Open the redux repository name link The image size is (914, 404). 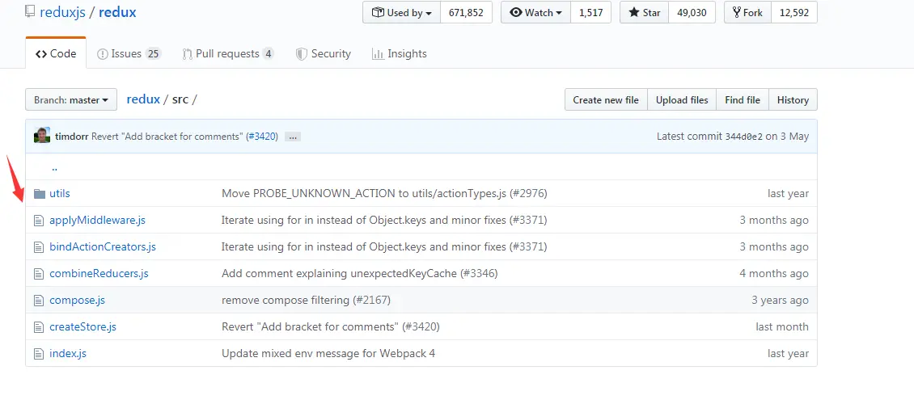tap(117, 12)
